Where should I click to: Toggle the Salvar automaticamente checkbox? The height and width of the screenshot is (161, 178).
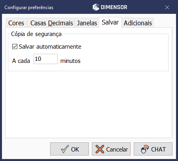coord(15,47)
